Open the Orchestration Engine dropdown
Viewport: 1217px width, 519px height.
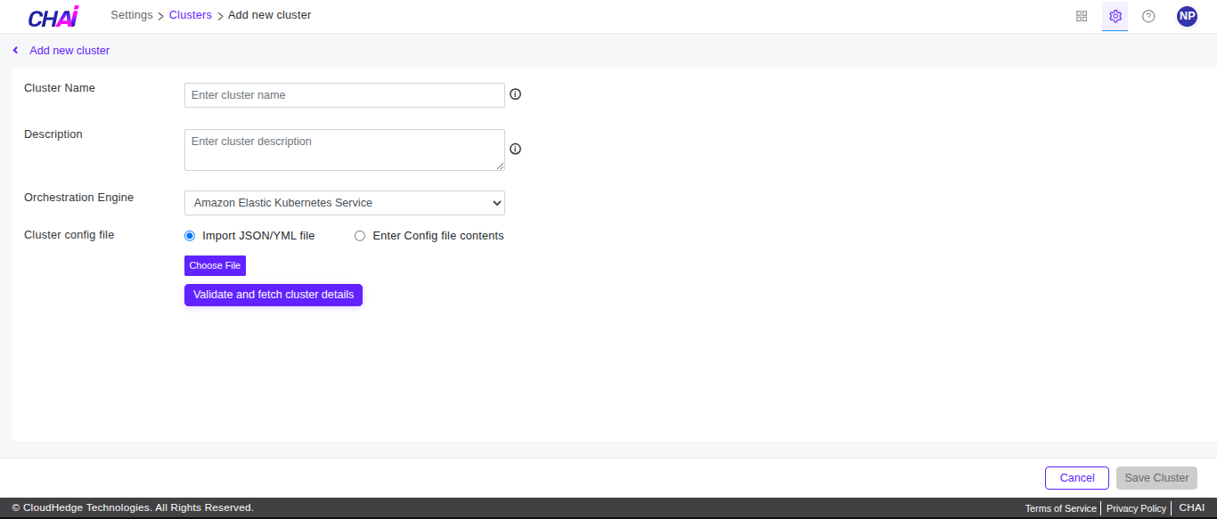344,202
